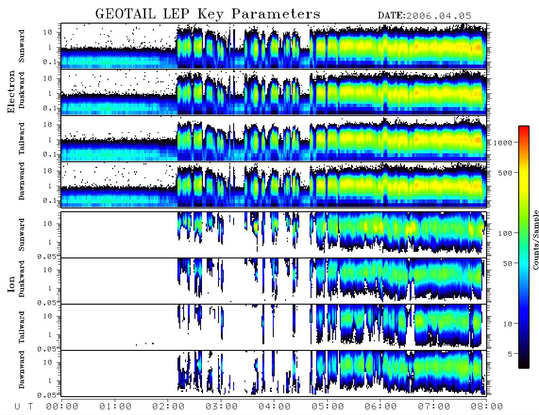Select the Ion "Dawnward" axis label
This screenshot has width=539, height=415.
click(22, 370)
